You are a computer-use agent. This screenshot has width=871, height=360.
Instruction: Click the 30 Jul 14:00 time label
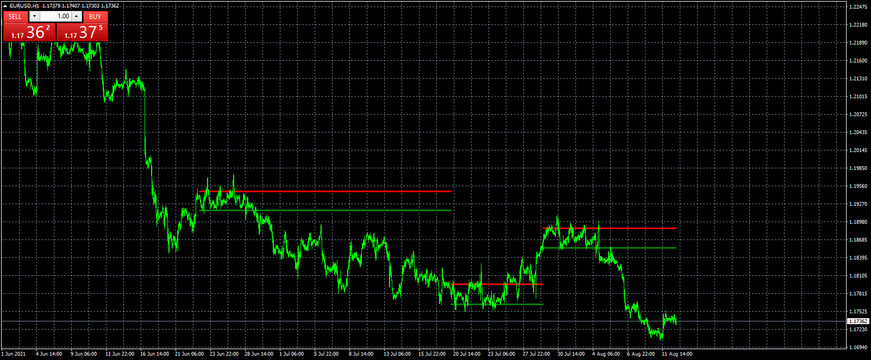point(571,354)
